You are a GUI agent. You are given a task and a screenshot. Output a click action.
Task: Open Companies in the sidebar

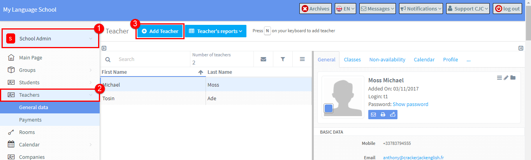50,157
